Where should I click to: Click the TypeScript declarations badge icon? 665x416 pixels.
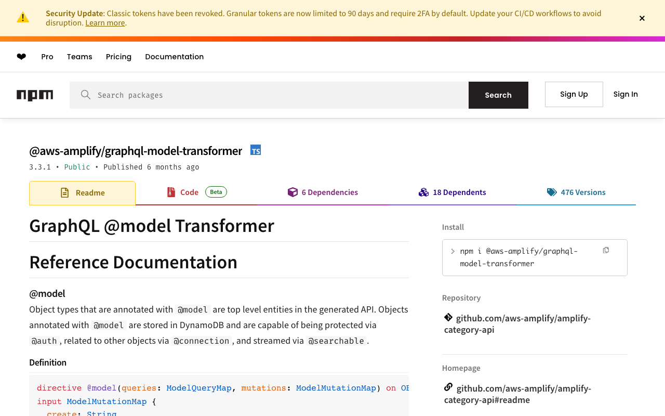coord(256,150)
